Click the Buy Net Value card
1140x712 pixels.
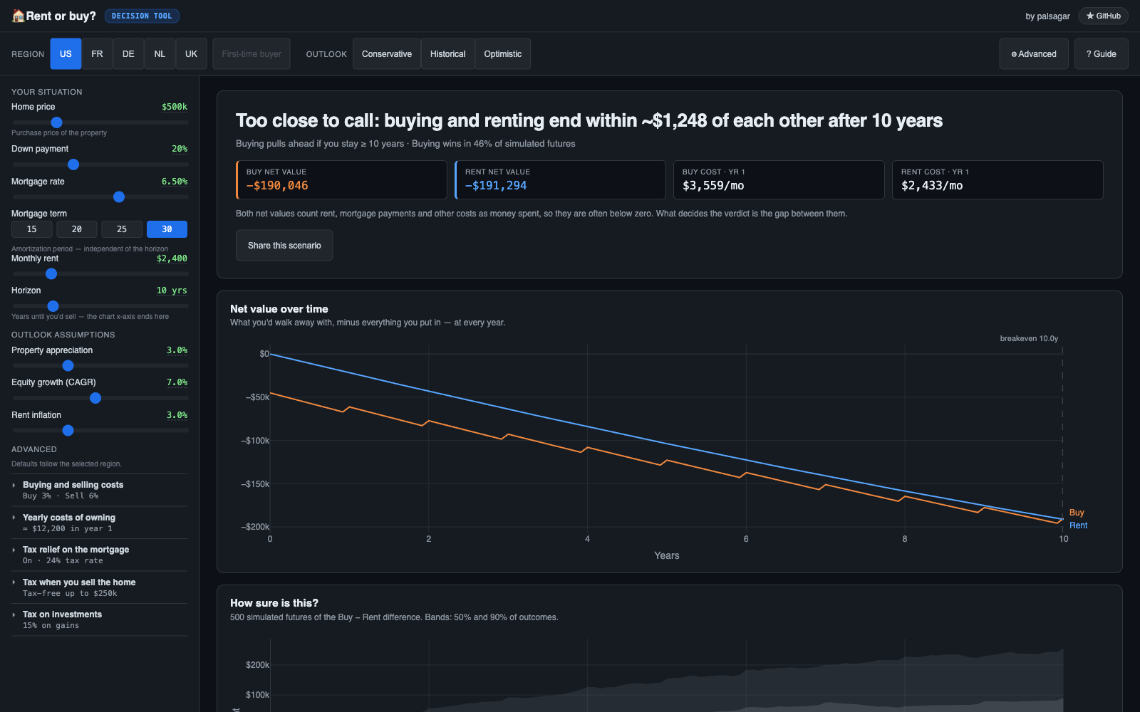[x=341, y=179]
